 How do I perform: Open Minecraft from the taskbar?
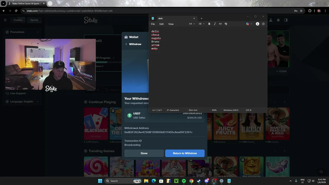(176, 181)
